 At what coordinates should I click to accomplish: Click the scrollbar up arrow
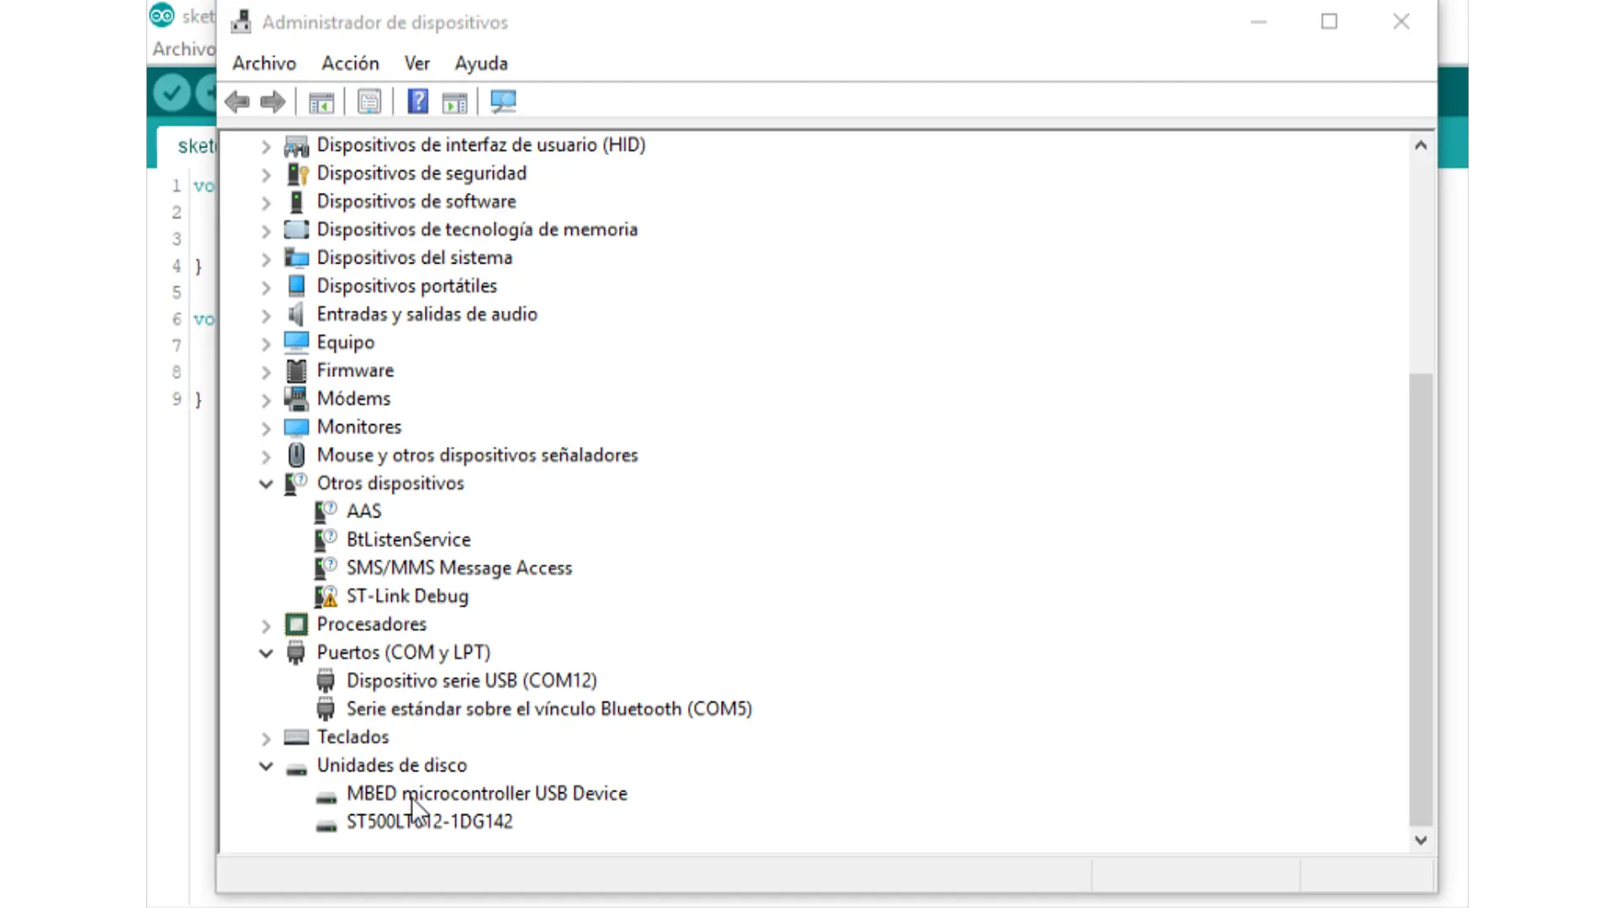[1421, 145]
